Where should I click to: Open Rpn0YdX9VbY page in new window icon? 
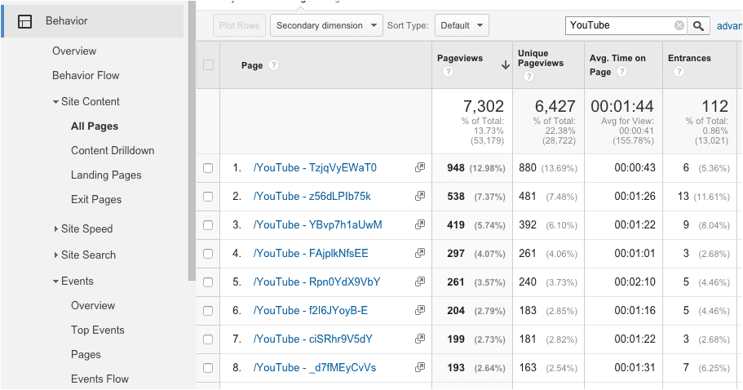[419, 281]
